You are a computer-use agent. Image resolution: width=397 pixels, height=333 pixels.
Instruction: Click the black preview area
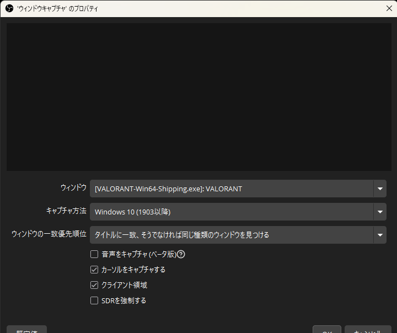click(x=198, y=97)
